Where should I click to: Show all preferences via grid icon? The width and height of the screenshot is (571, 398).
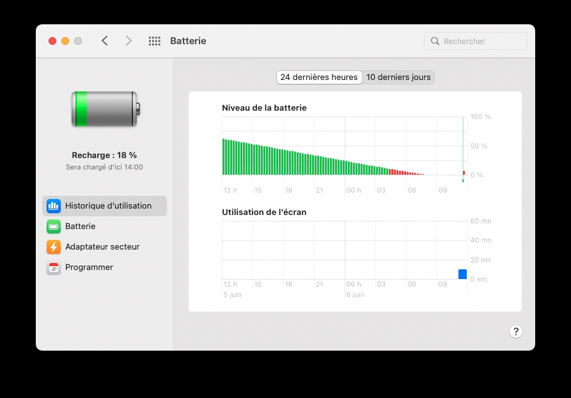tap(154, 41)
